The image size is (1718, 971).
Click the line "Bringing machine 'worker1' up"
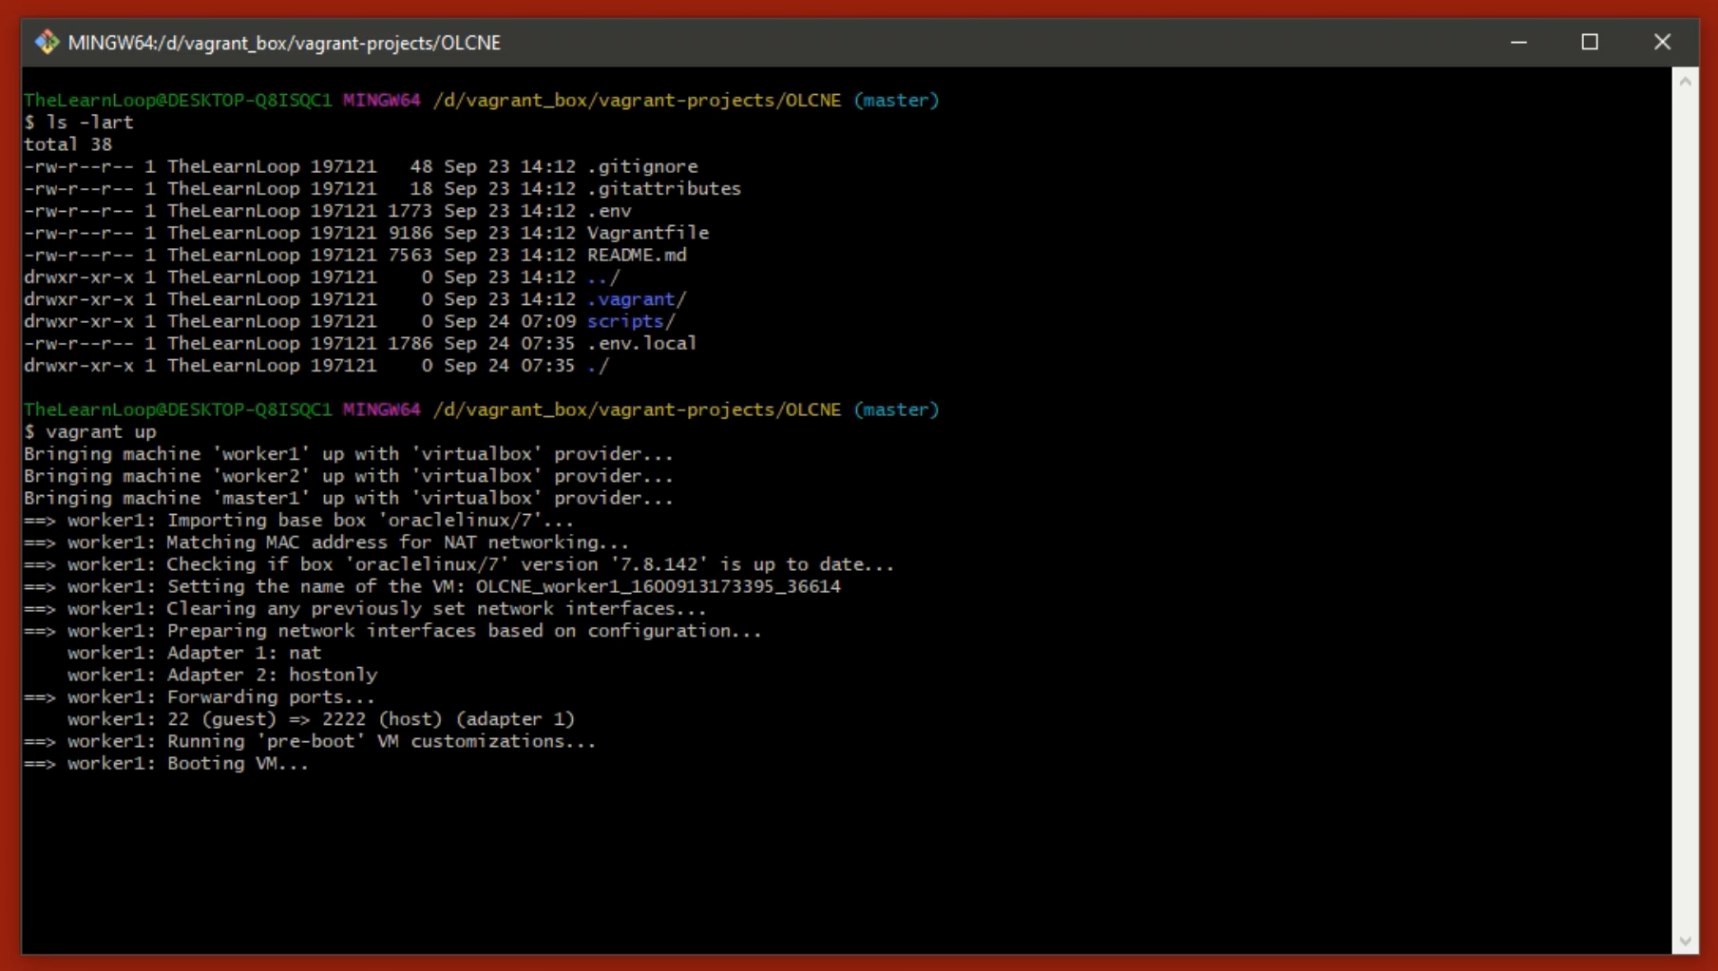(349, 453)
